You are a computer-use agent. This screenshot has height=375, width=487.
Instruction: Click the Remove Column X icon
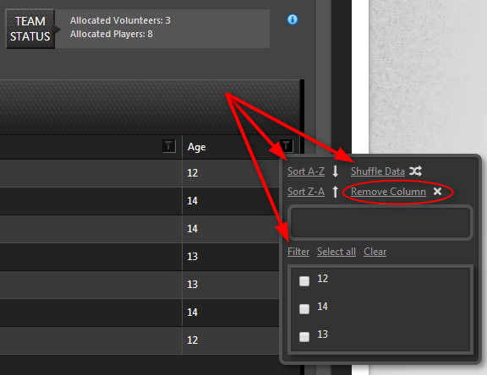coord(437,192)
